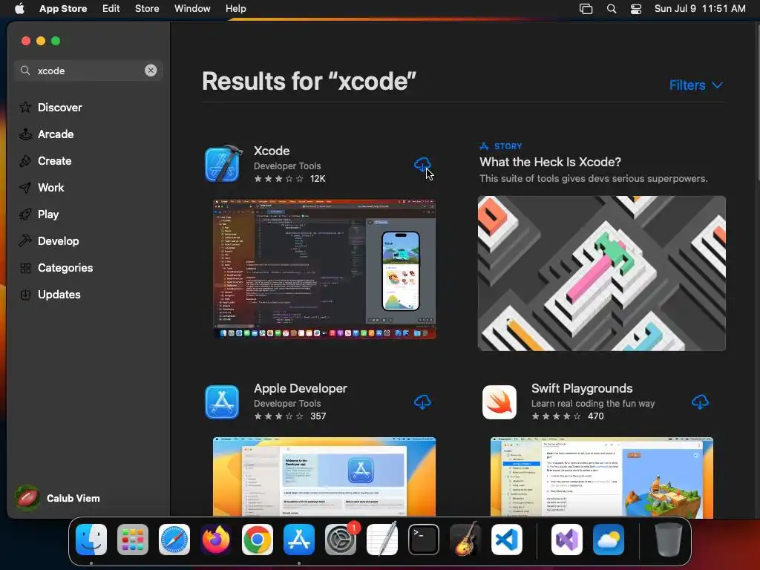Launch Google Chrome from the Dock
This screenshot has width=760, height=570.
pyautogui.click(x=258, y=540)
